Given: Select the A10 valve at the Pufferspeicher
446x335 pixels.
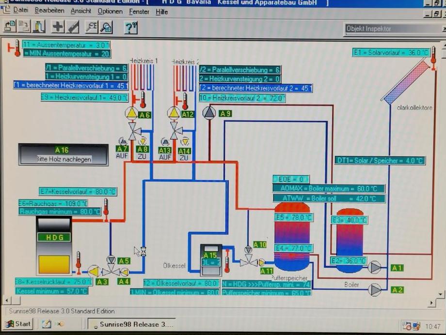Looking at the screenshot, I should coord(249,257).
